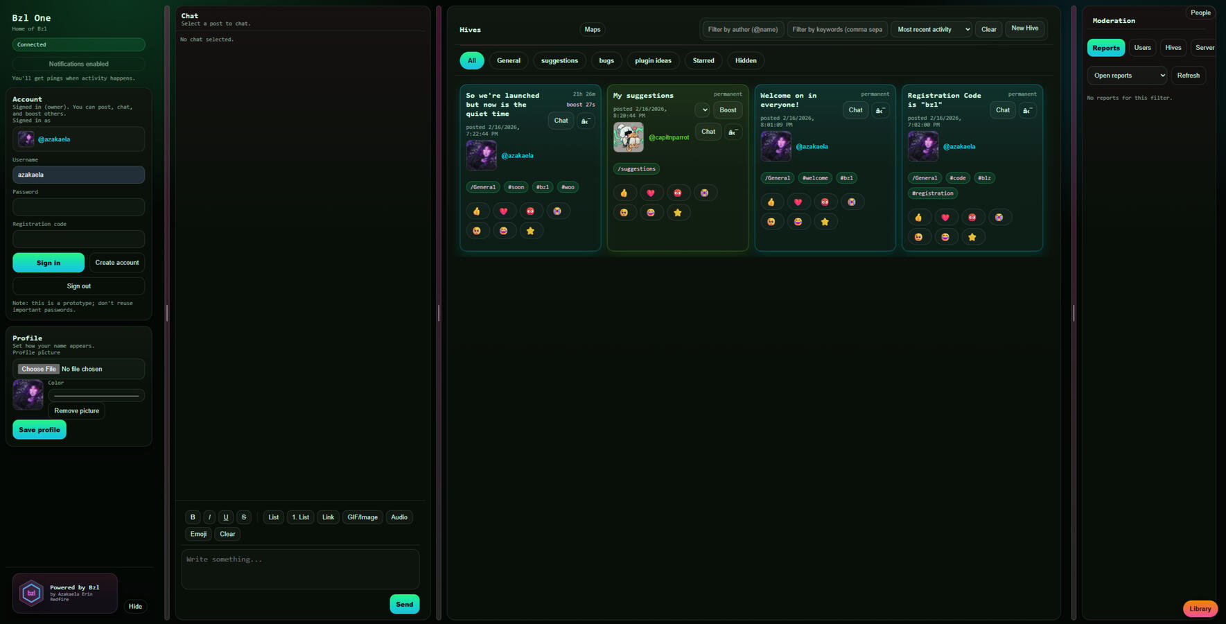
Task: Expand the Open reports filter dropdown
Action: point(1127,76)
